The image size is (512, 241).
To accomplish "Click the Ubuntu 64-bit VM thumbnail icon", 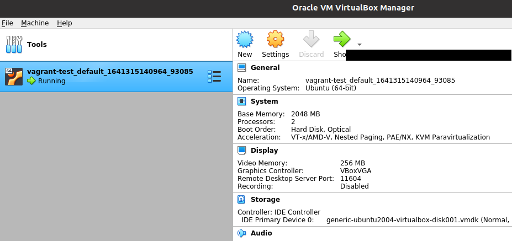I will pos(14,77).
